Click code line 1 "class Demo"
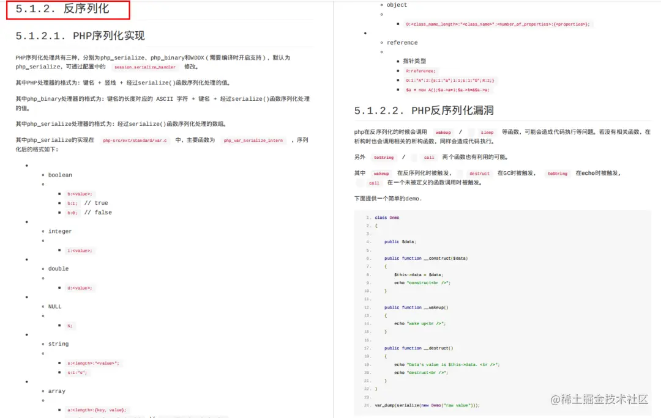Image resolution: width=661 pixels, height=418 pixels. pyautogui.click(x=387, y=218)
